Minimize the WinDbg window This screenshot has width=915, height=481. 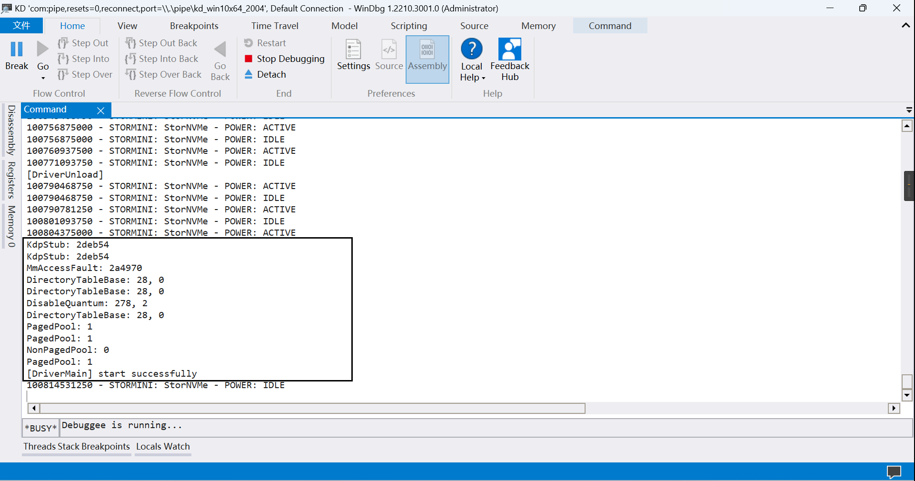point(830,8)
